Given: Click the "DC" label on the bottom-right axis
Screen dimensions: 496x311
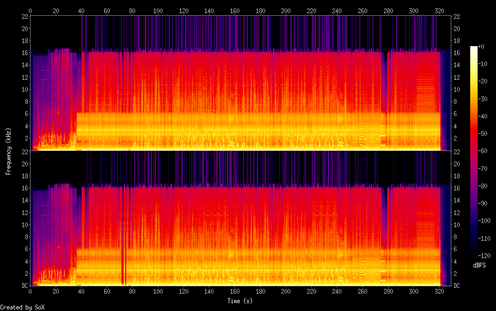Looking at the screenshot, I should pos(457,285).
